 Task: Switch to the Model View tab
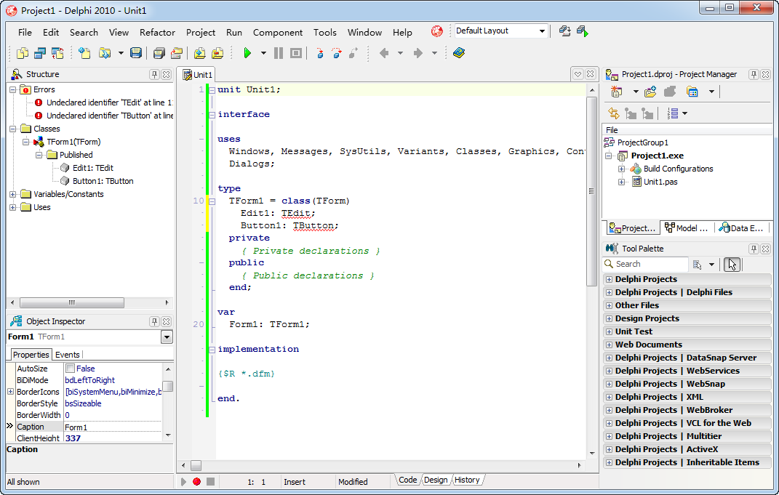point(686,228)
